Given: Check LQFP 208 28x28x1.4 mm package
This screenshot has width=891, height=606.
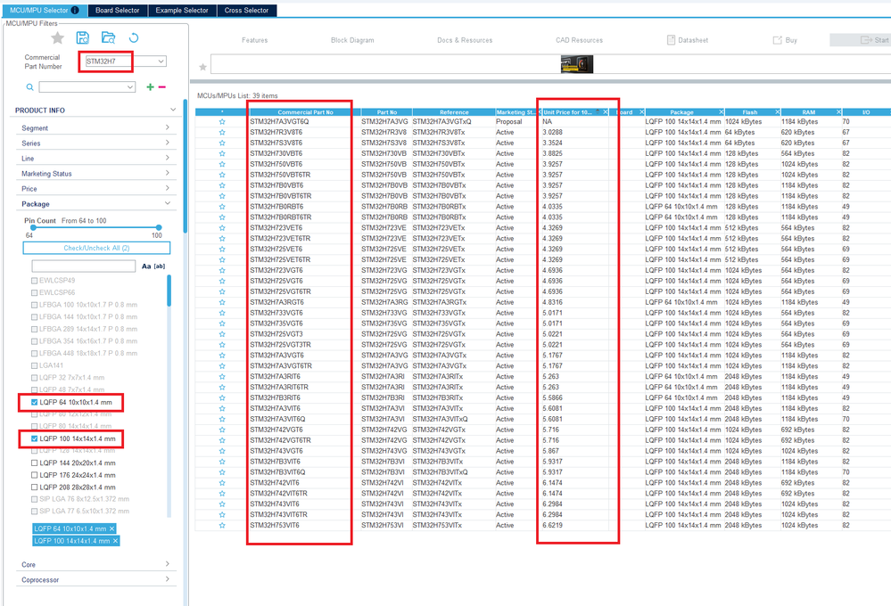Looking at the screenshot, I should coord(34,487).
